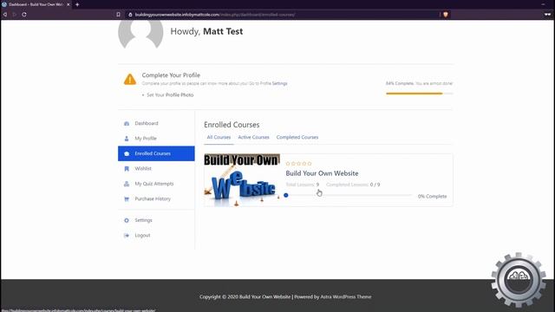Click the My Quiz Attempts icon
The image size is (555, 312).
coord(127,184)
